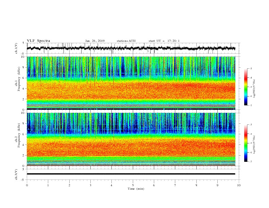This screenshot has height=208, width=269.
Task: Click the 'ch.3(V)' axis label
Action: (16, 174)
